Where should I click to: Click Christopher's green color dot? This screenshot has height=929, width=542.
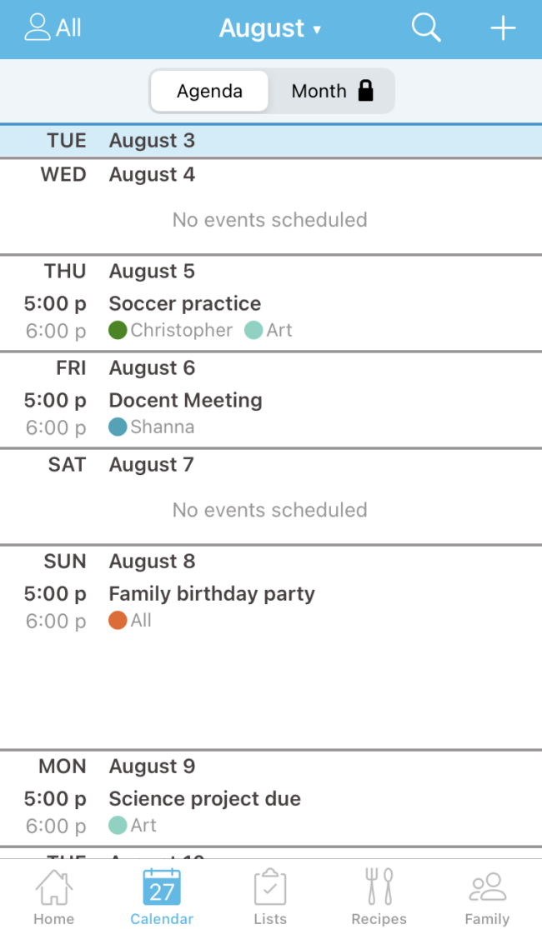(x=118, y=330)
